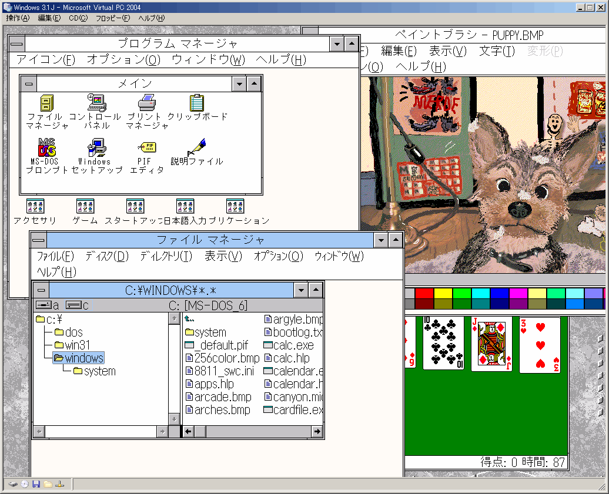Click the file list right scroll arrow
Viewport: 609px width, 494px height.
tap(317, 432)
